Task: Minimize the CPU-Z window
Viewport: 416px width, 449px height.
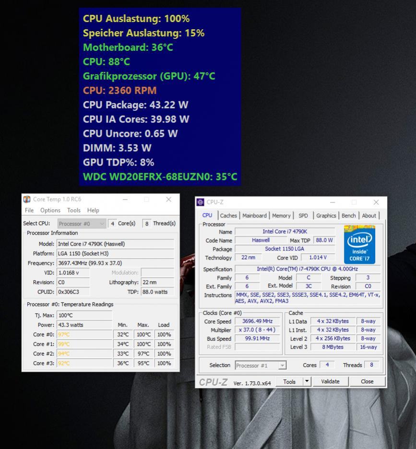Action: click(x=333, y=202)
